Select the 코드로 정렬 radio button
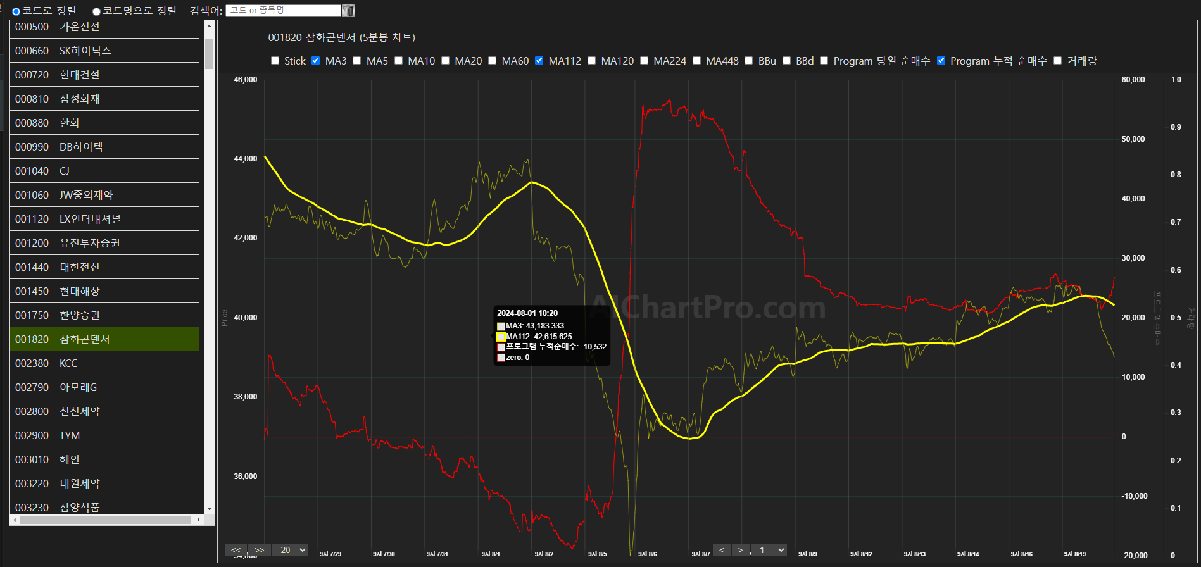1201x567 pixels. (16, 11)
